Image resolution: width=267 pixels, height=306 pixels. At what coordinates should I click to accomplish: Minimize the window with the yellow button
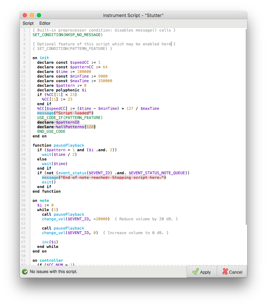pos(32,15)
